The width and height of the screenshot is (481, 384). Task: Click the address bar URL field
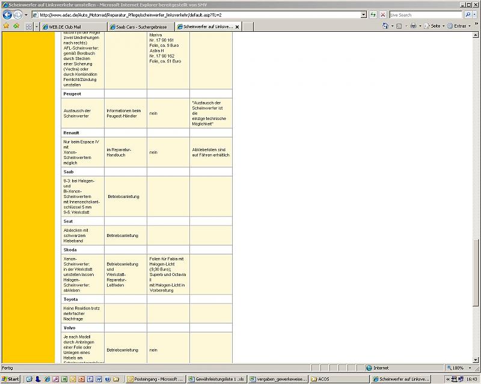click(x=197, y=14)
